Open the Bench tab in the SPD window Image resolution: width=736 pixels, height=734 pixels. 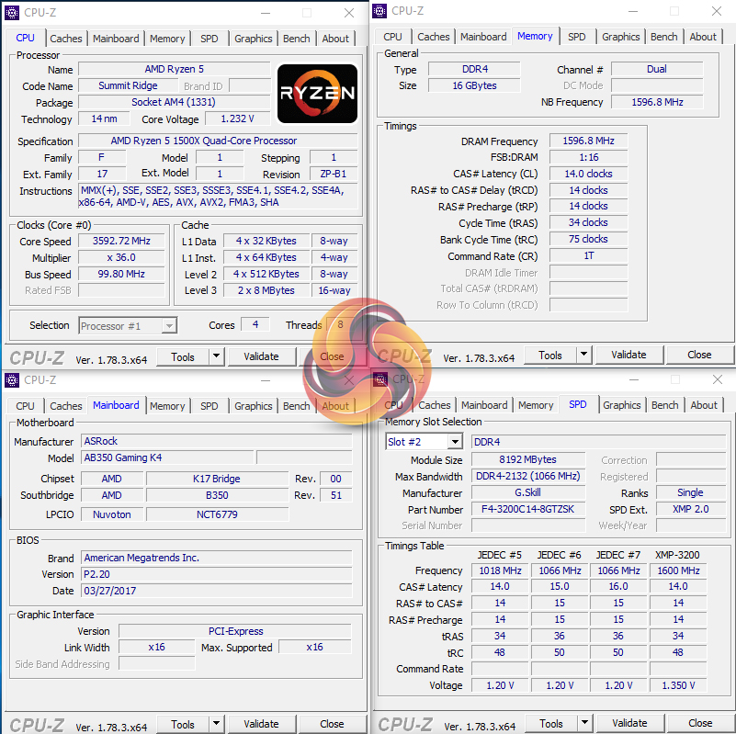(664, 405)
